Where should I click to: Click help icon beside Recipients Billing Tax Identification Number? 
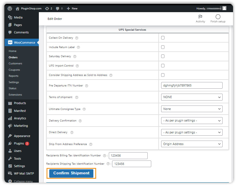click(x=104, y=156)
